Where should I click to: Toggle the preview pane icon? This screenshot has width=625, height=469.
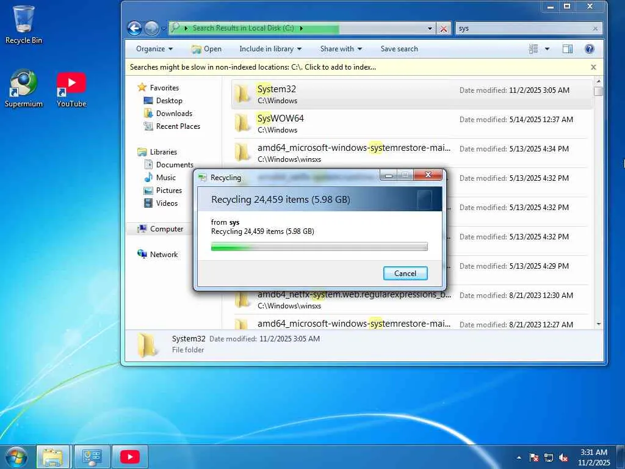tap(567, 49)
